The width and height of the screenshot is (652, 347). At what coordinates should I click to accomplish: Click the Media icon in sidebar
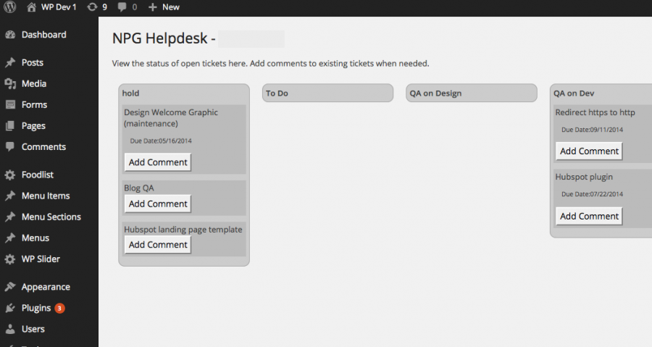pos(10,84)
